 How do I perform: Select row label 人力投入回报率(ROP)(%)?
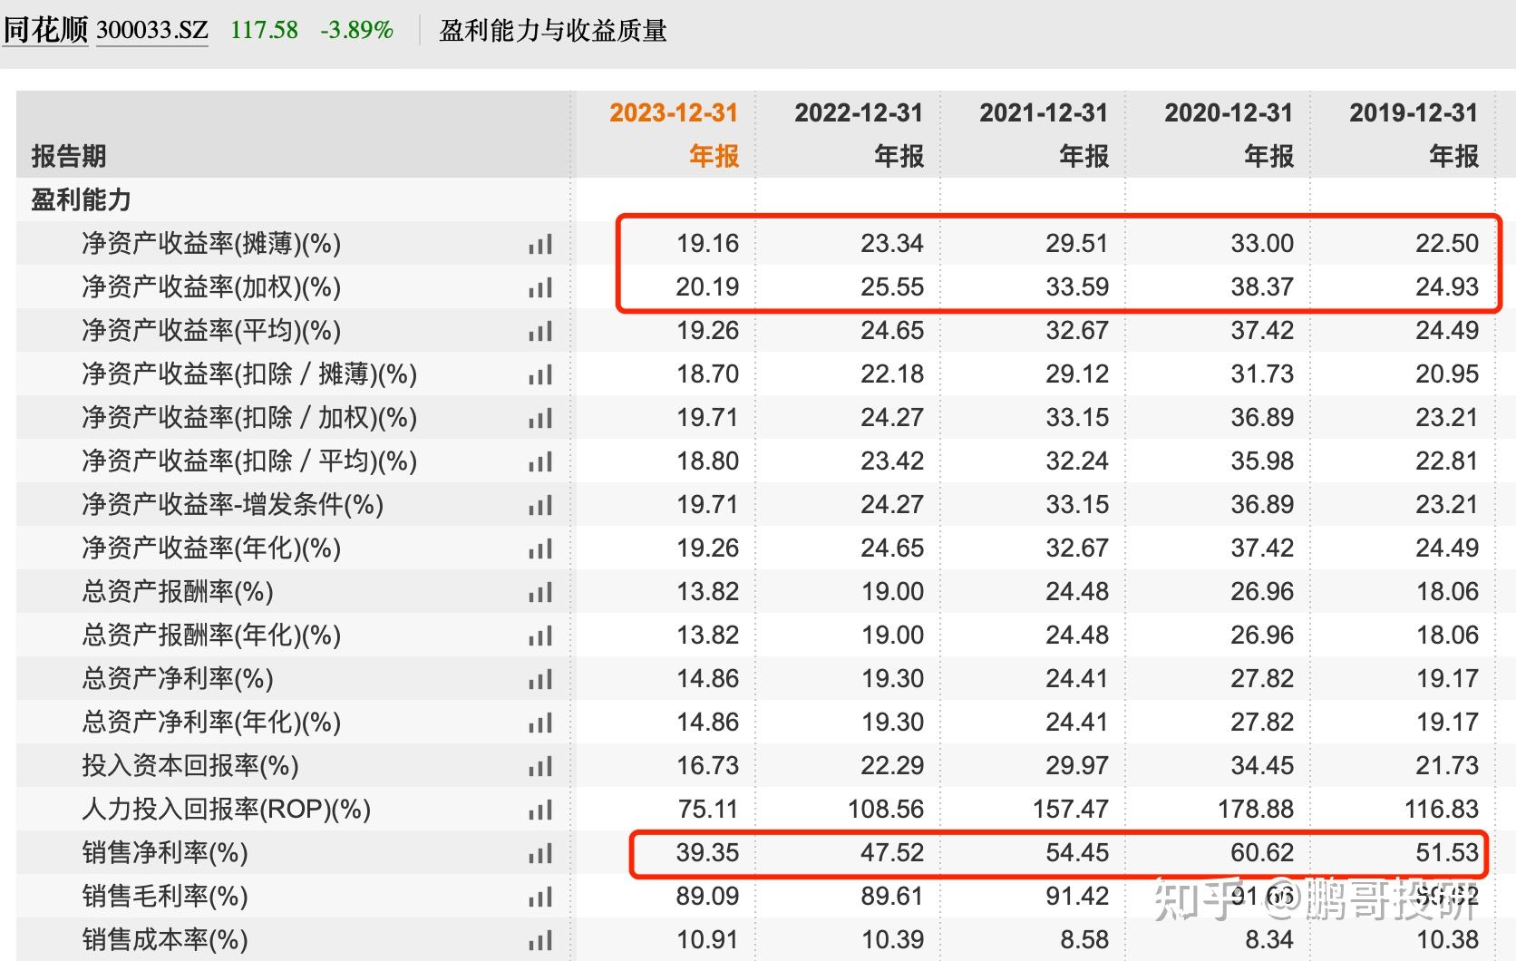point(227,810)
